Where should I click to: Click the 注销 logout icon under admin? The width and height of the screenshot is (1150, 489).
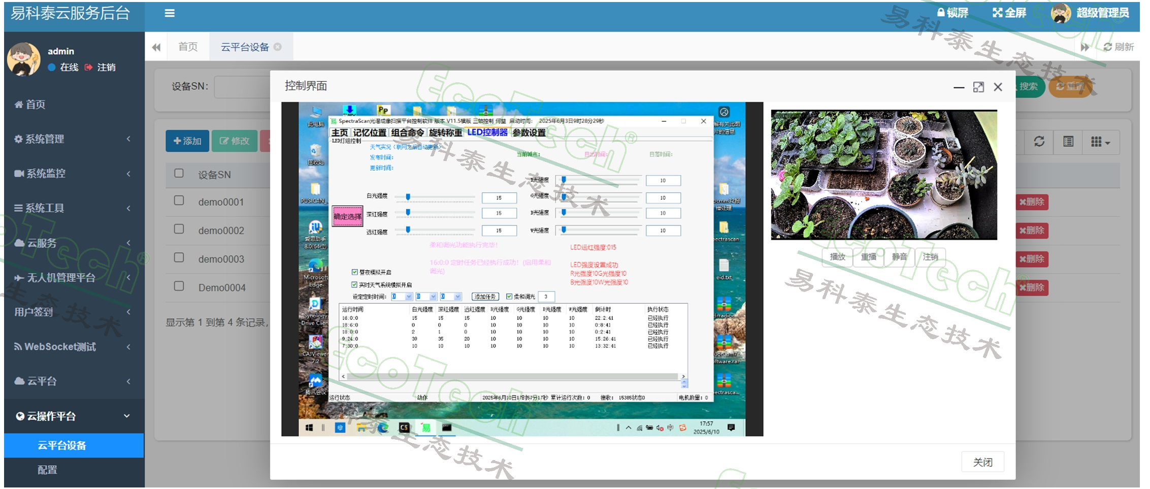pos(89,67)
